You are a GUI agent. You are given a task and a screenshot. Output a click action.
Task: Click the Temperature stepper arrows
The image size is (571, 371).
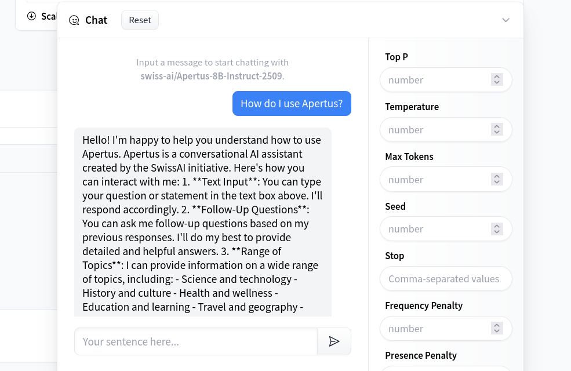point(497,130)
